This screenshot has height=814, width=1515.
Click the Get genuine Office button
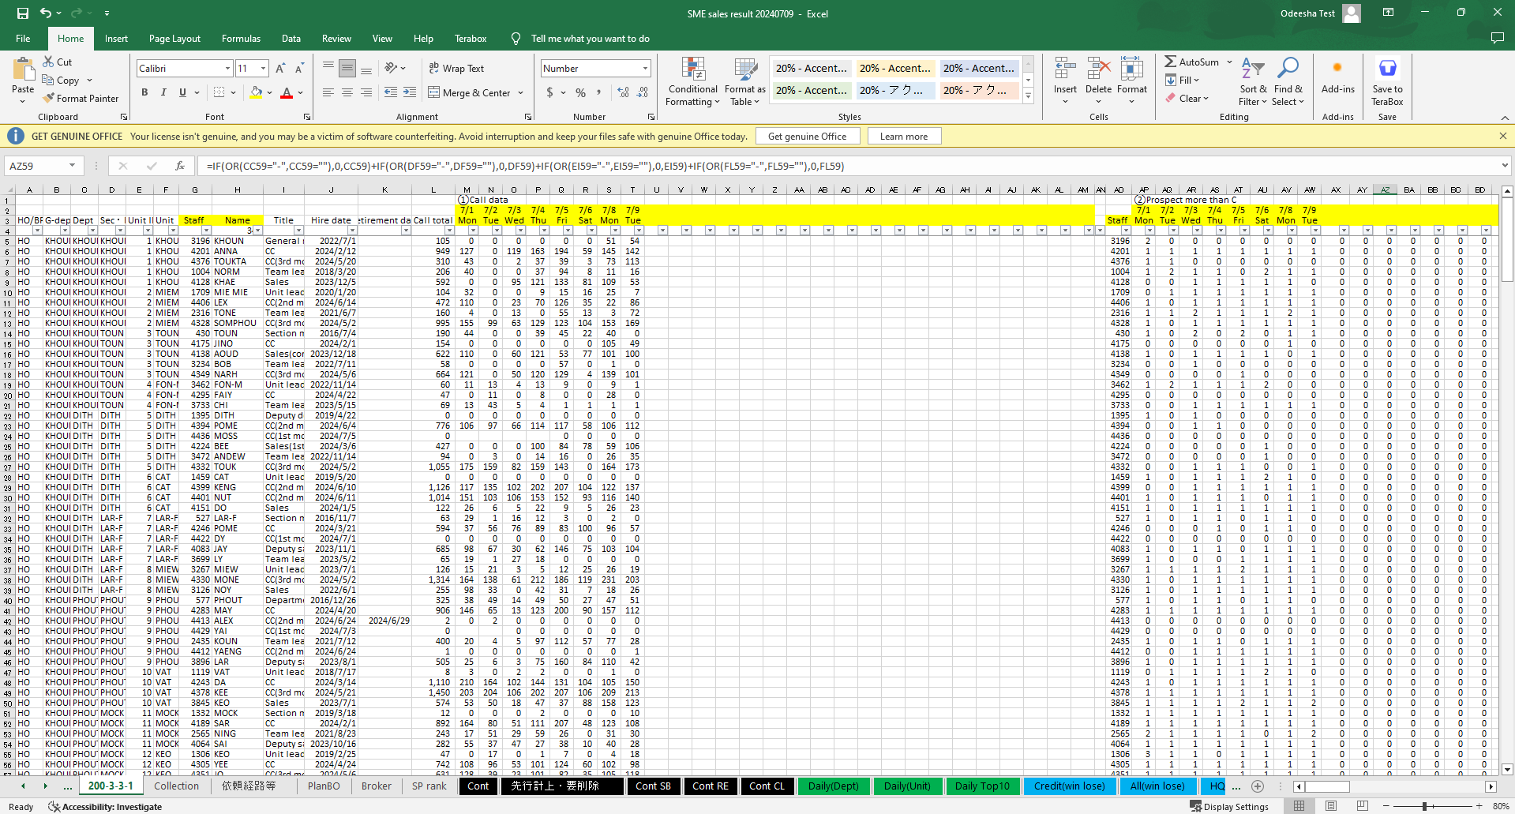click(x=807, y=137)
